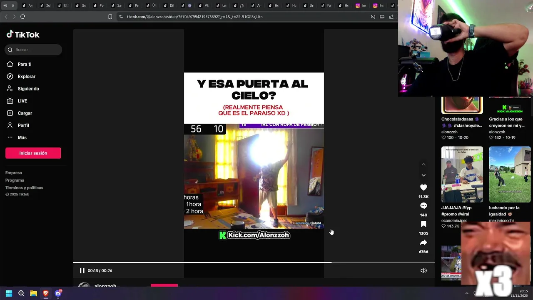Like the video with heart icon
Image resolution: width=533 pixels, height=300 pixels.
(423, 187)
